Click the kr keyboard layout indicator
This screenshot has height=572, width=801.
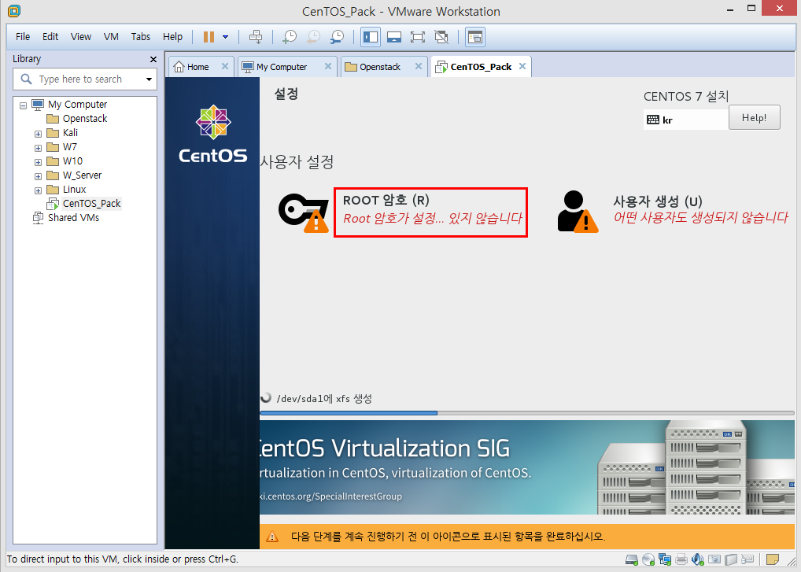click(x=685, y=120)
